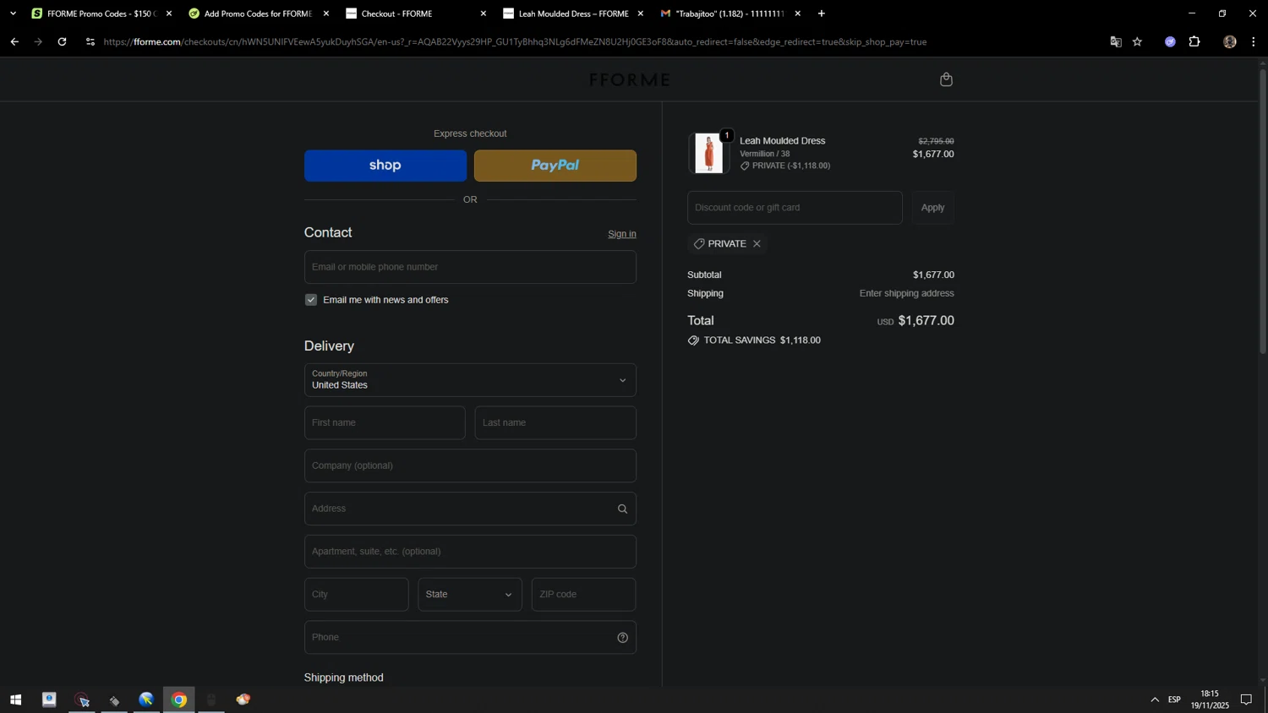
Task: Click the Apply discount button
Action: point(932,208)
